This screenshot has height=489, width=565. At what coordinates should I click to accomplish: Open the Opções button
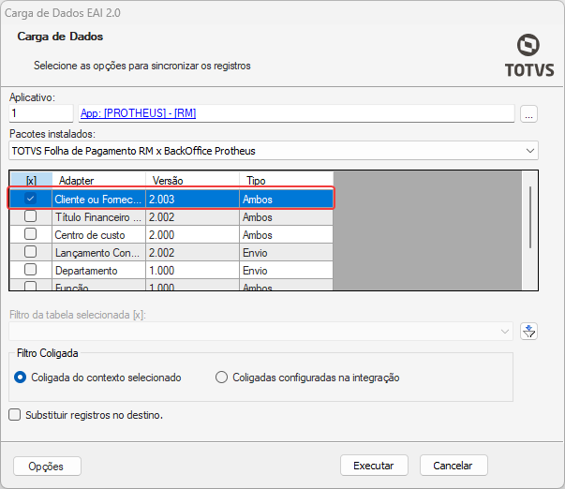pyautogui.click(x=47, y=467)
